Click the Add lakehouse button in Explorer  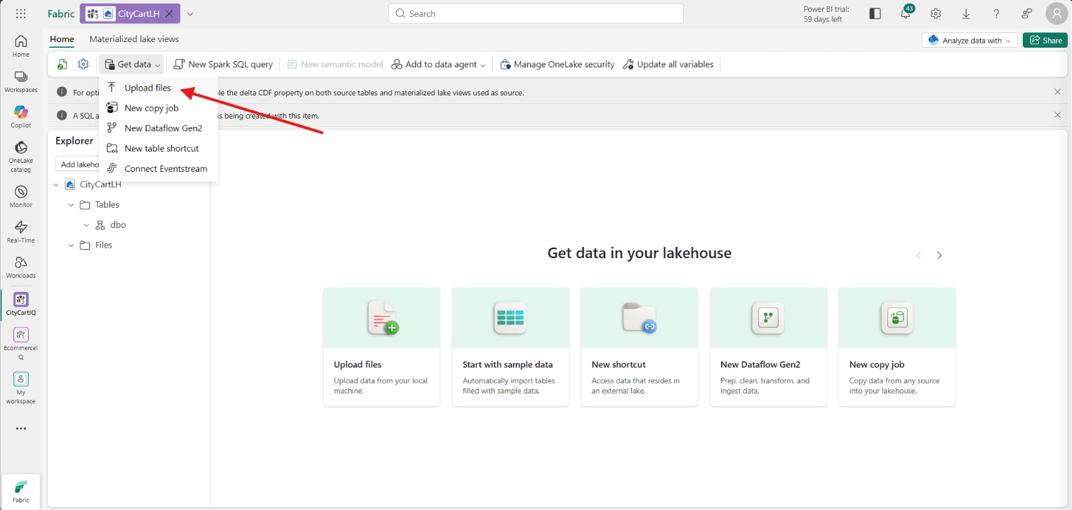77,163
